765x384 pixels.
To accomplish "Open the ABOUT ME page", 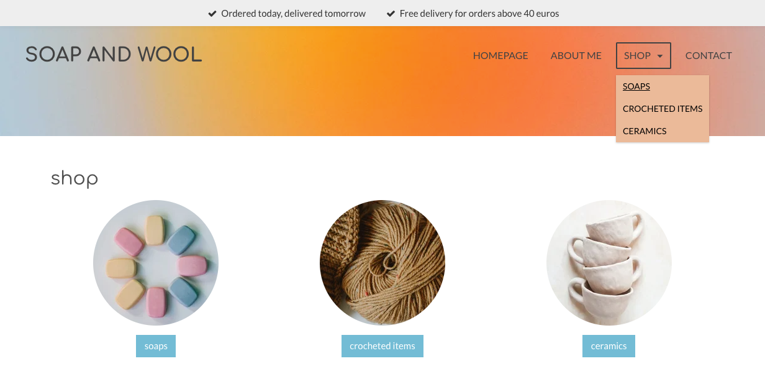I will click(x=576, y=55).
